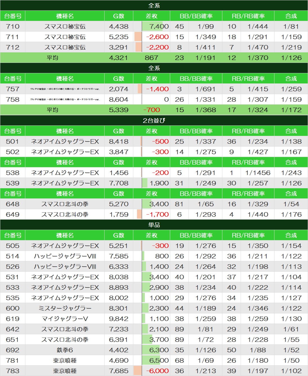The height and width of the screenshot is (376, 308).
Task: Click the 1/444 RB probability cell
Action: tap(258, 26)
